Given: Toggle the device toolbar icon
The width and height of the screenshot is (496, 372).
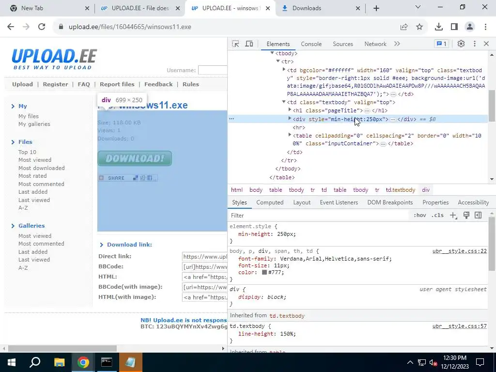Looking at the screenshot, I should (x=249, y=44).
